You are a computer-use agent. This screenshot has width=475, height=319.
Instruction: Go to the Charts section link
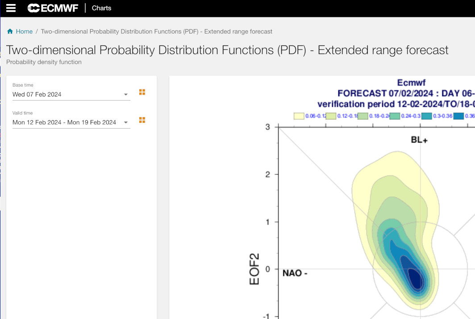tap(101, 8)
